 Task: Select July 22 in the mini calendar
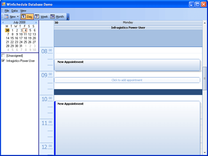(x=12, y=42)
